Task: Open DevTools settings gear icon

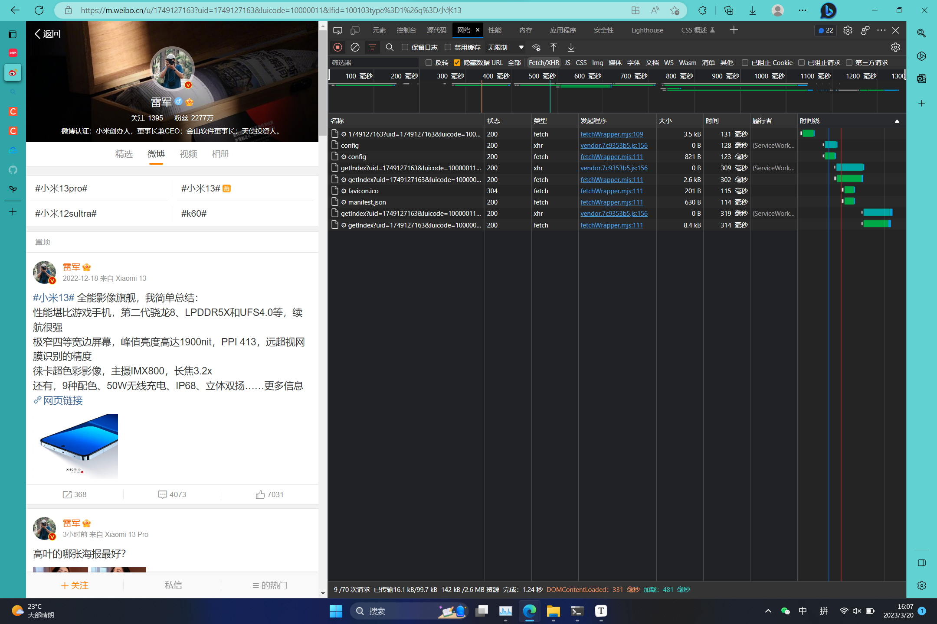Action: point(848,30)
